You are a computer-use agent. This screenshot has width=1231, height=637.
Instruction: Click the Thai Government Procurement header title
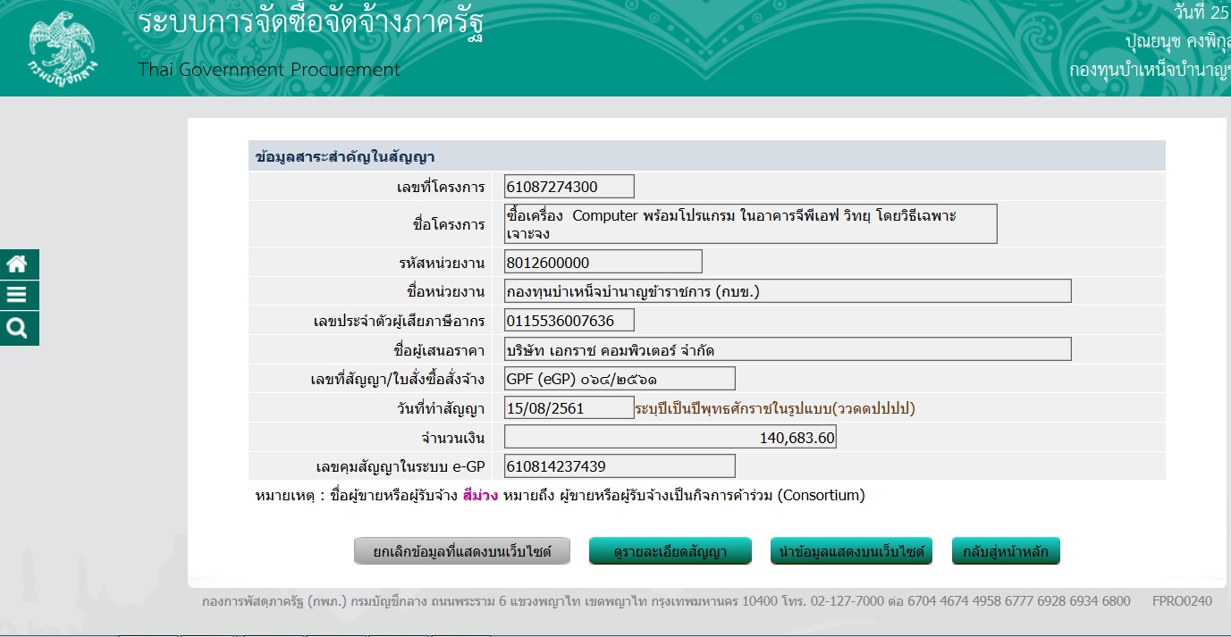point(269,70)
